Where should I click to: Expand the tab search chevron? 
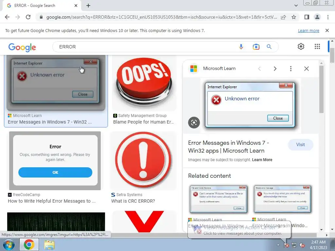(x=296, y=6)
